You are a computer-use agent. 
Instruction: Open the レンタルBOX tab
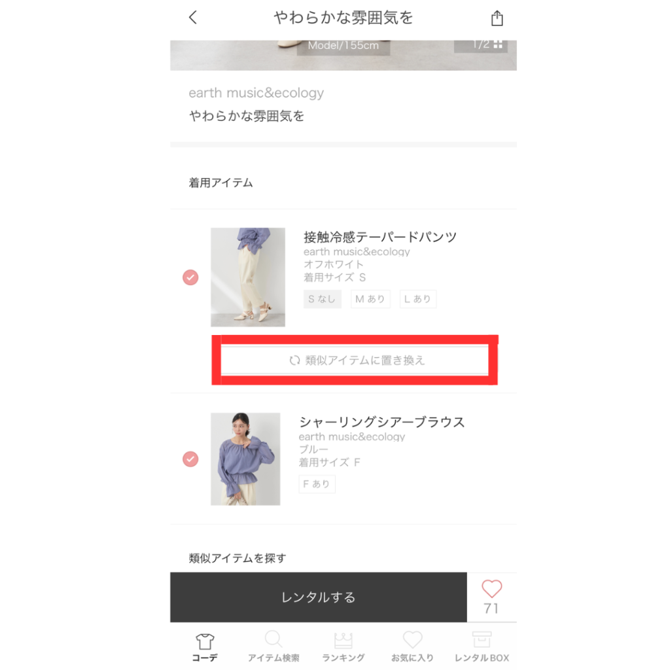[x=482, y=647]
